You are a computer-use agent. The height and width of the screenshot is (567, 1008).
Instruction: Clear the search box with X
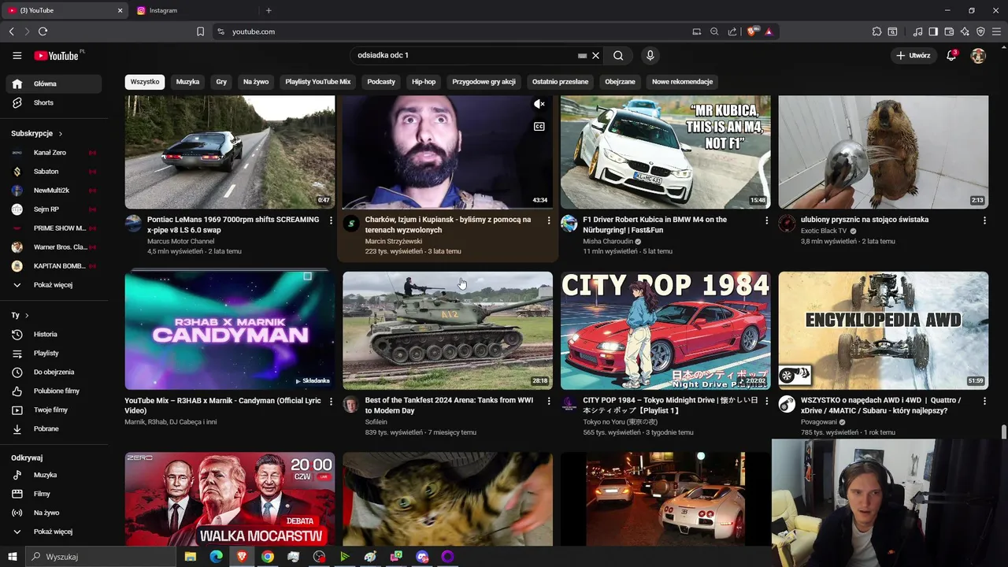[596, 56]
